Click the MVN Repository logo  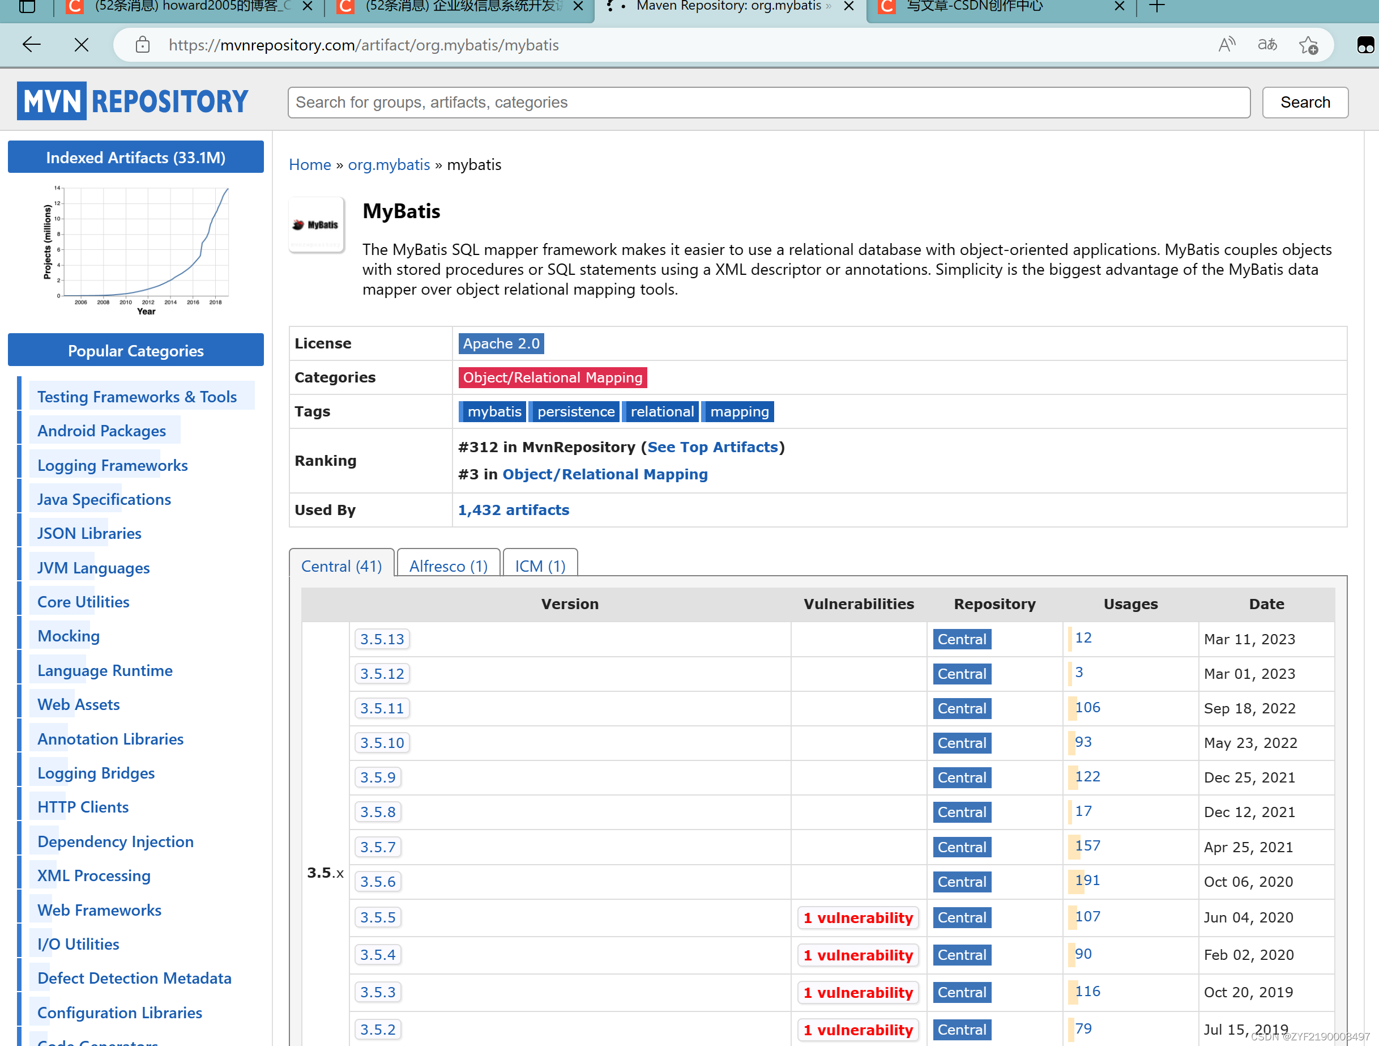pos(133,101)
